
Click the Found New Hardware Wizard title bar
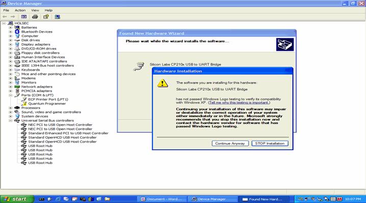pos(206,34)
